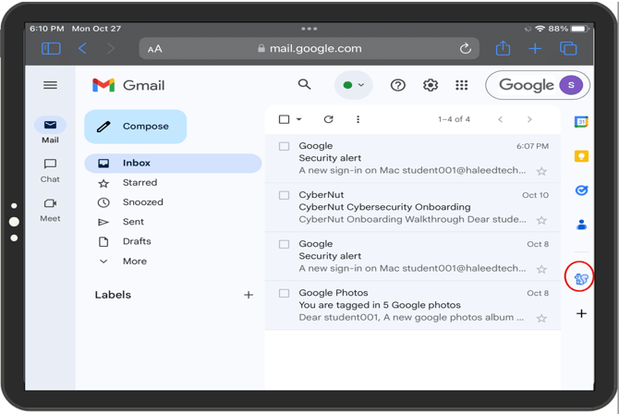
Task: Go to the Starred folder
Action: tap(140, 183)
